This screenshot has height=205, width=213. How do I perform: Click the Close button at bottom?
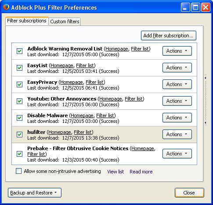[189, 193]
